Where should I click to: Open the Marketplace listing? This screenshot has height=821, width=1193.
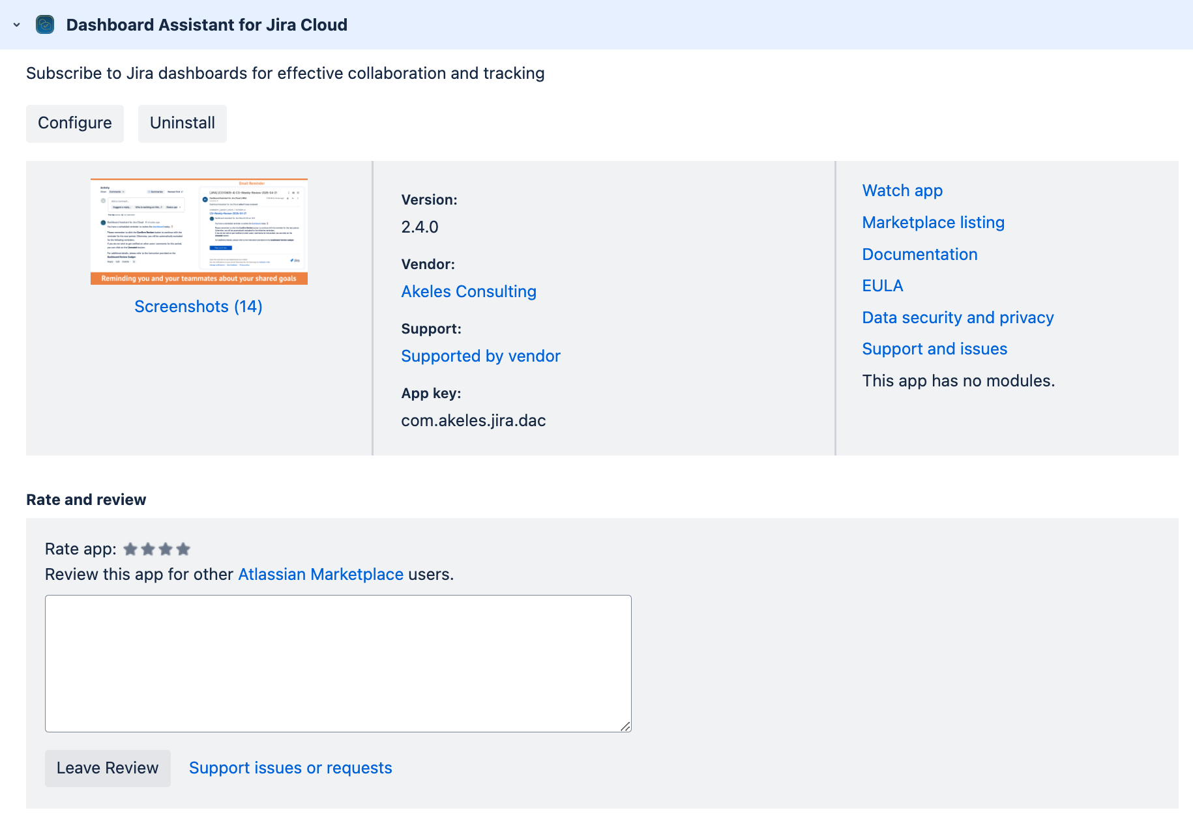click(x=933, y=222)
